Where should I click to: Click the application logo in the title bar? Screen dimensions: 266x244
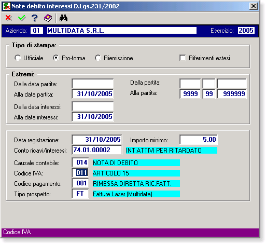click(7, 6)
